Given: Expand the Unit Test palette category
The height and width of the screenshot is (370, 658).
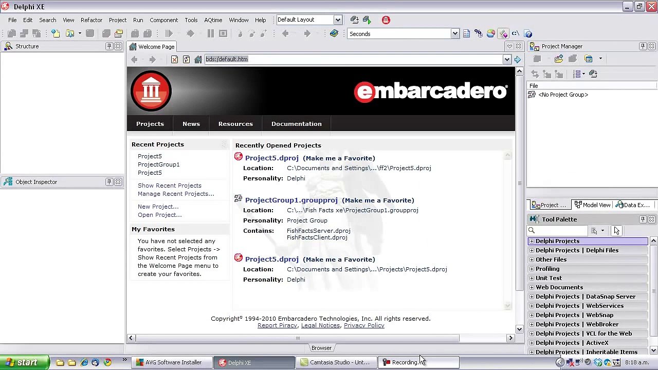Looking at the screenshot, I should pos(532,278).
